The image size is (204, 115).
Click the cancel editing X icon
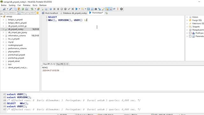pyautogui.click(x=73, y=9)
